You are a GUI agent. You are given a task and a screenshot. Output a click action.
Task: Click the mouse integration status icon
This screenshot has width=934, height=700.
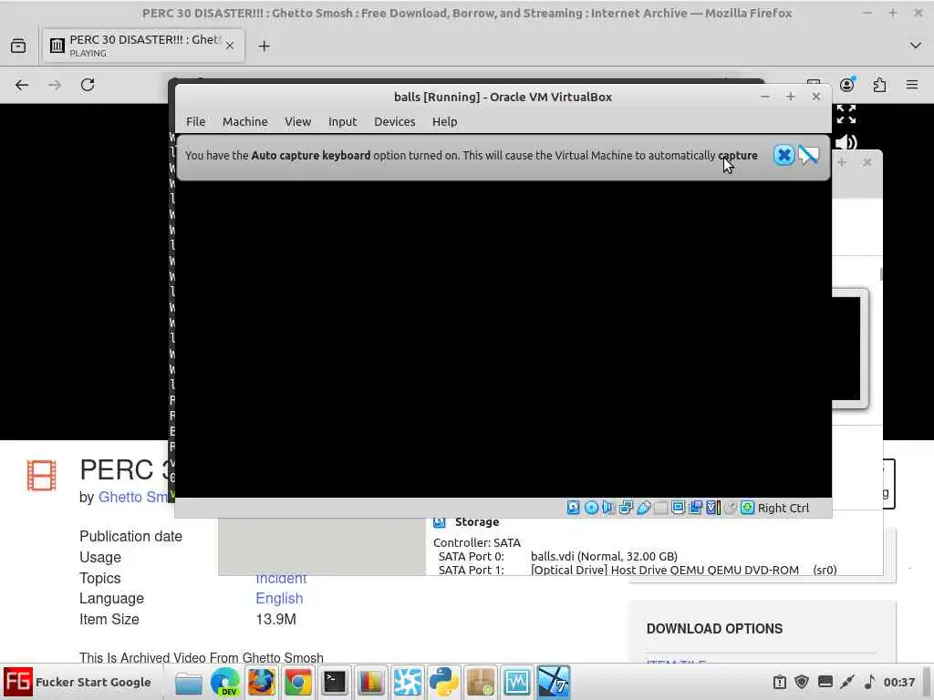point(731,508)
